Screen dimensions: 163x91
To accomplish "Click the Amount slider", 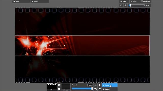I will point(82,89).
